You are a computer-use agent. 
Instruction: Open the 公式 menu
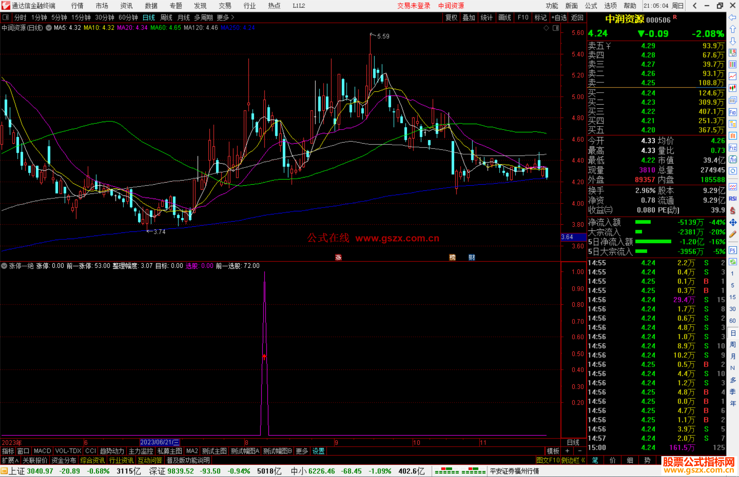click(x=591, y=5)
